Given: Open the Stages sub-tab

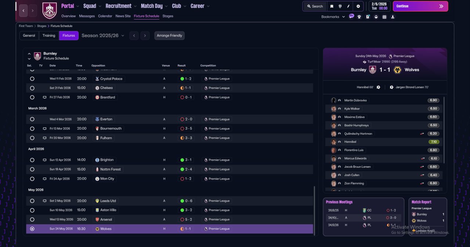Looking at the screenshot, I should click(x=168, y=16).
